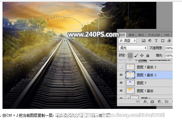This screenshot has width=182, height=121.
Task: Open the 柔光 blend mode dropdown
Action: point(133,48)
